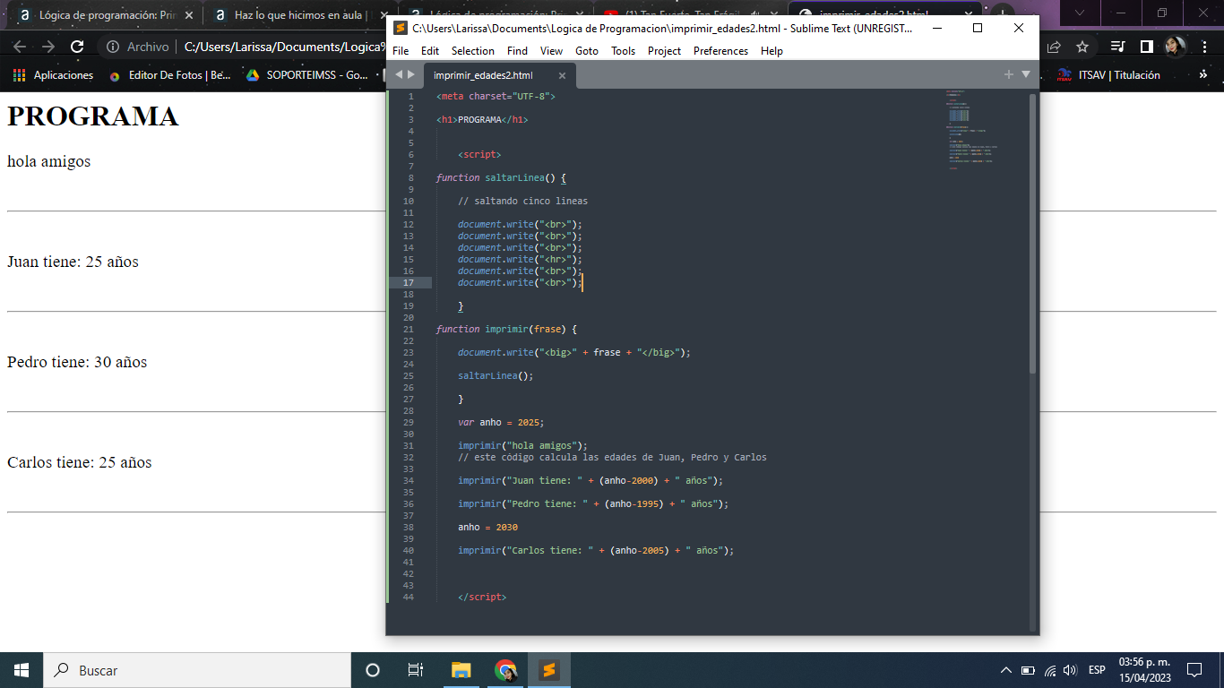Open the Goto menu

pos(587,51)
